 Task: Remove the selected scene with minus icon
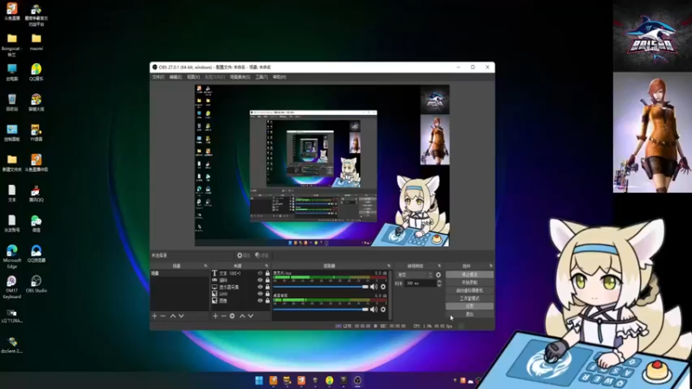[x=163, y=316]
